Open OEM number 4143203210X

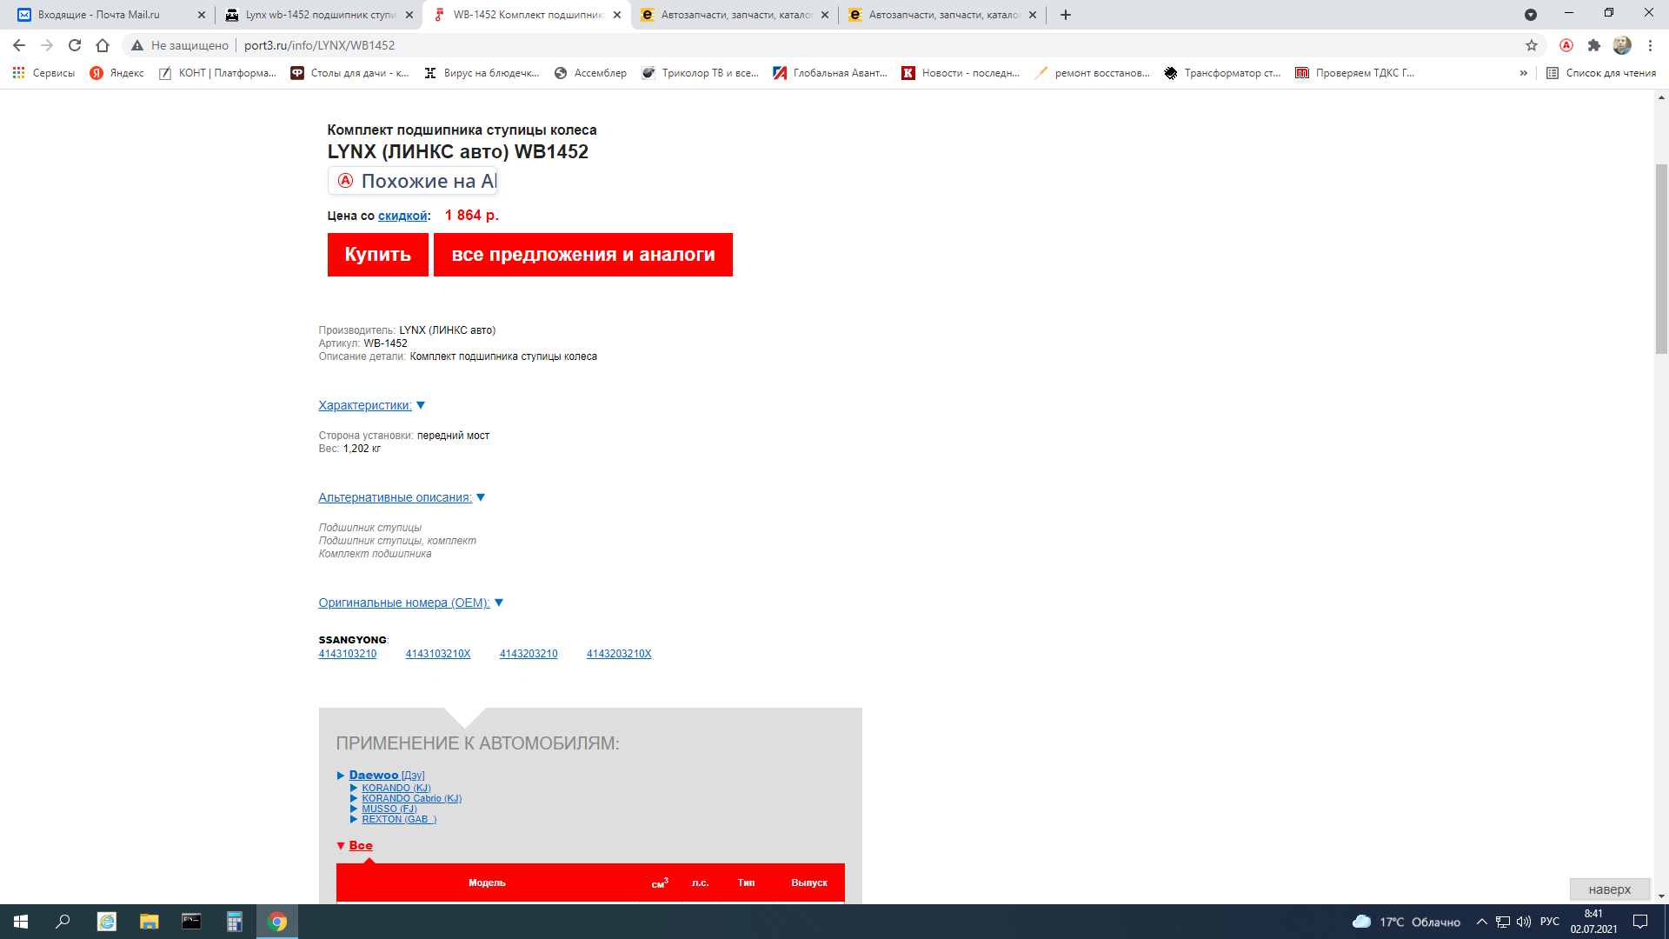pos(619,654)
